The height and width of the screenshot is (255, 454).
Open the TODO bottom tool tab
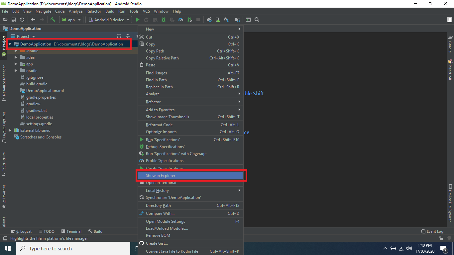[x=46, y=231]
